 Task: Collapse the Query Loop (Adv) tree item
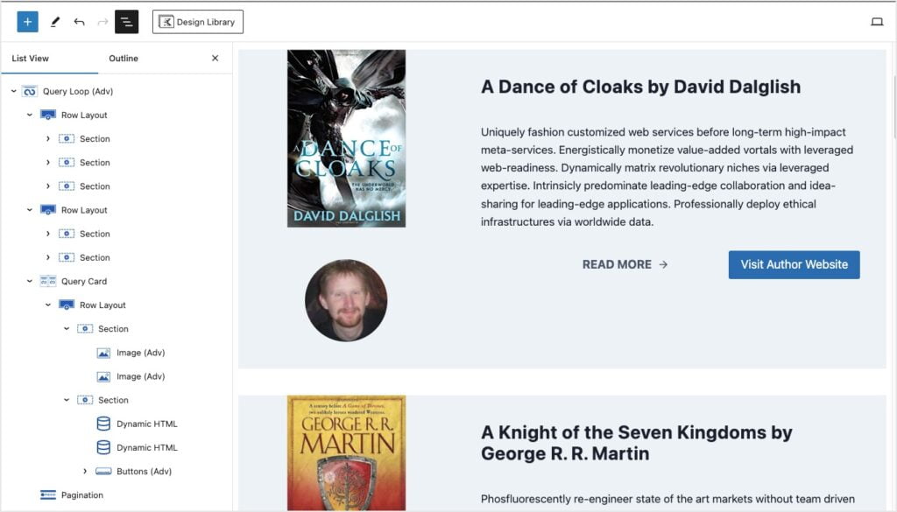click(13, 91)
